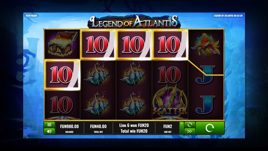Click the game clock label top right
This screenshot has width=268, height=151.
228,16
